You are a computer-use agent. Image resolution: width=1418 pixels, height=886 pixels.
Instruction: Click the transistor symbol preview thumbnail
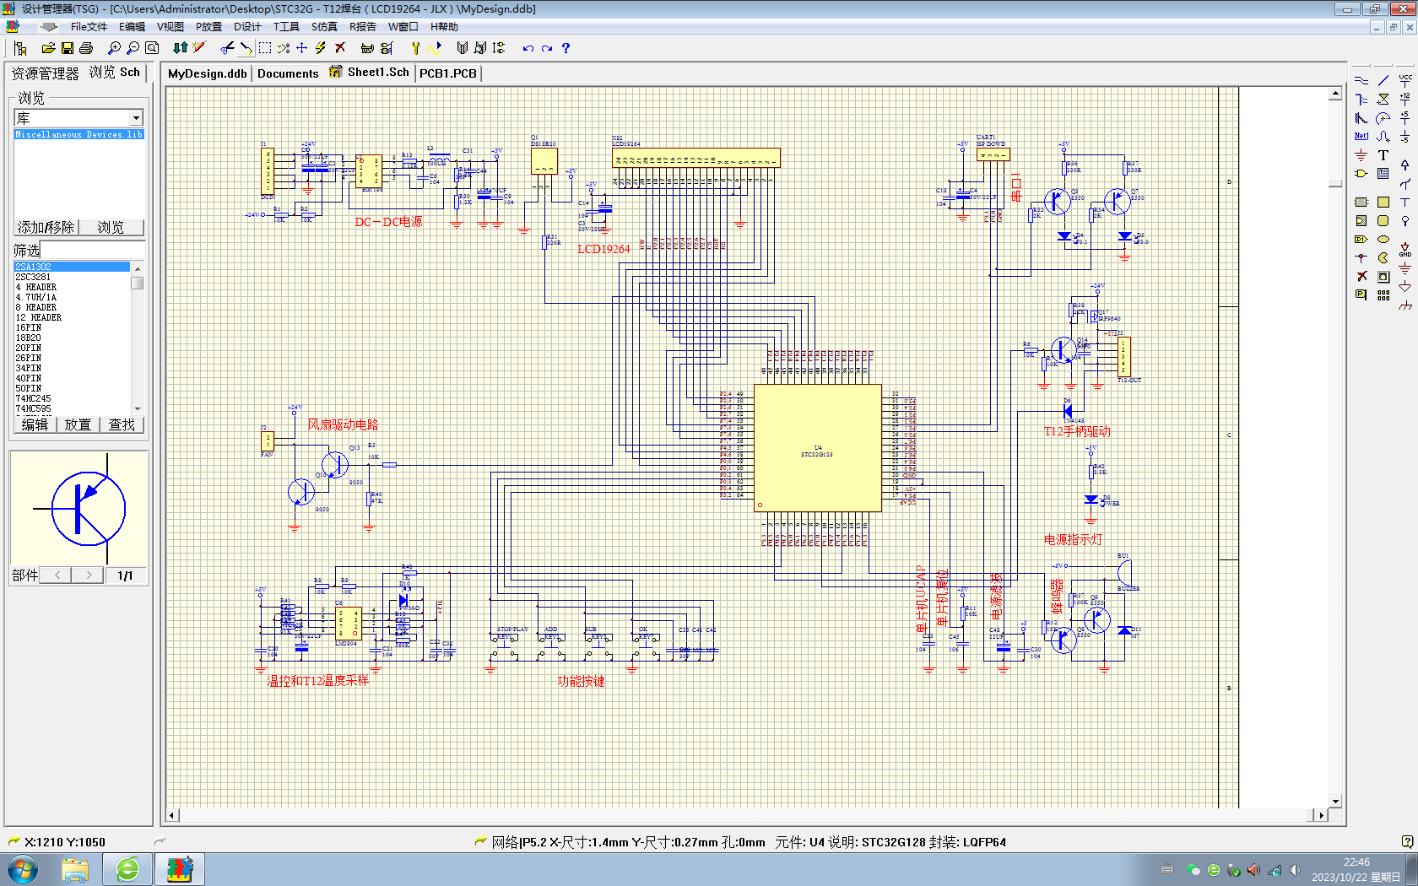click(x=79, y=508)
